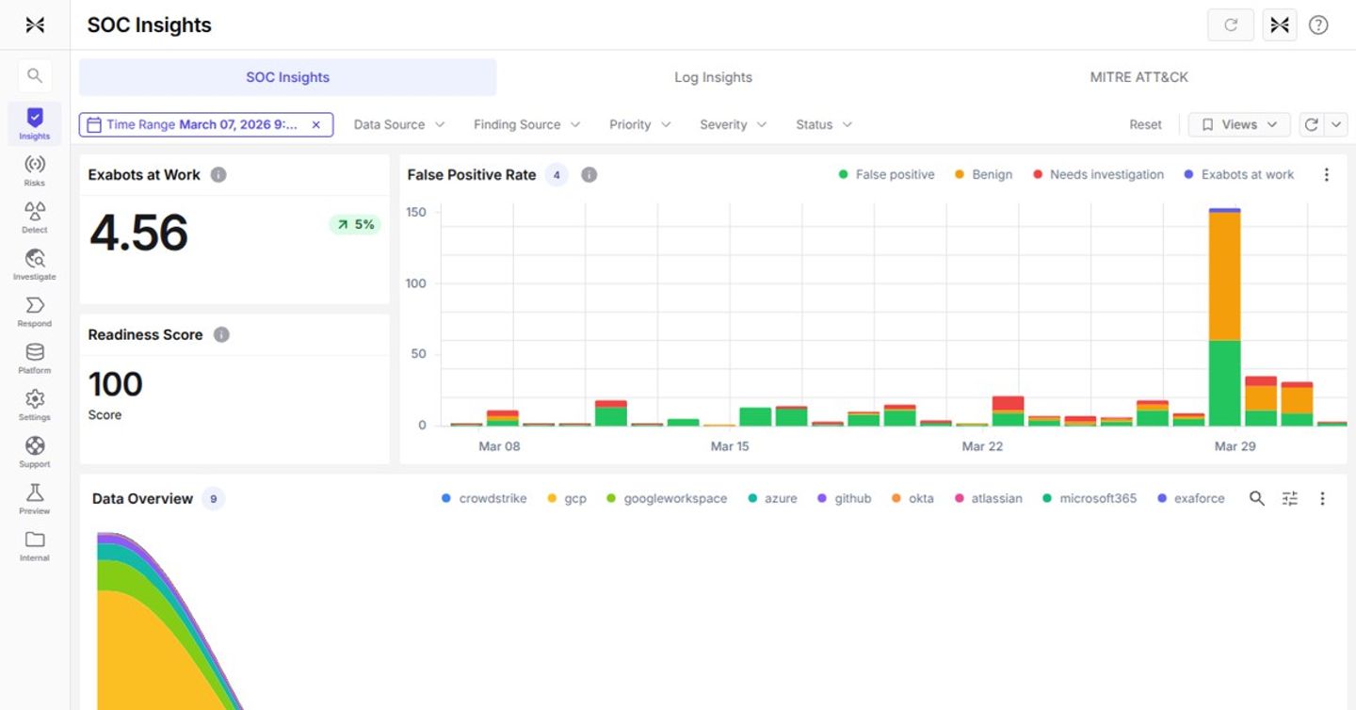Switch to the Log Insights tab

coord(714,77)
